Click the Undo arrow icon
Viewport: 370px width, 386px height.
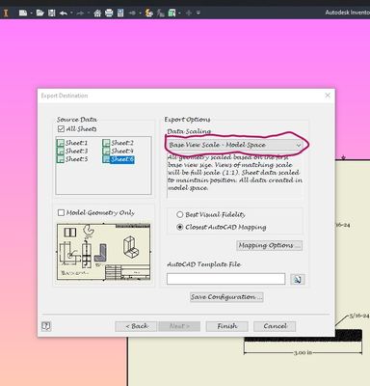pos(64,13)
